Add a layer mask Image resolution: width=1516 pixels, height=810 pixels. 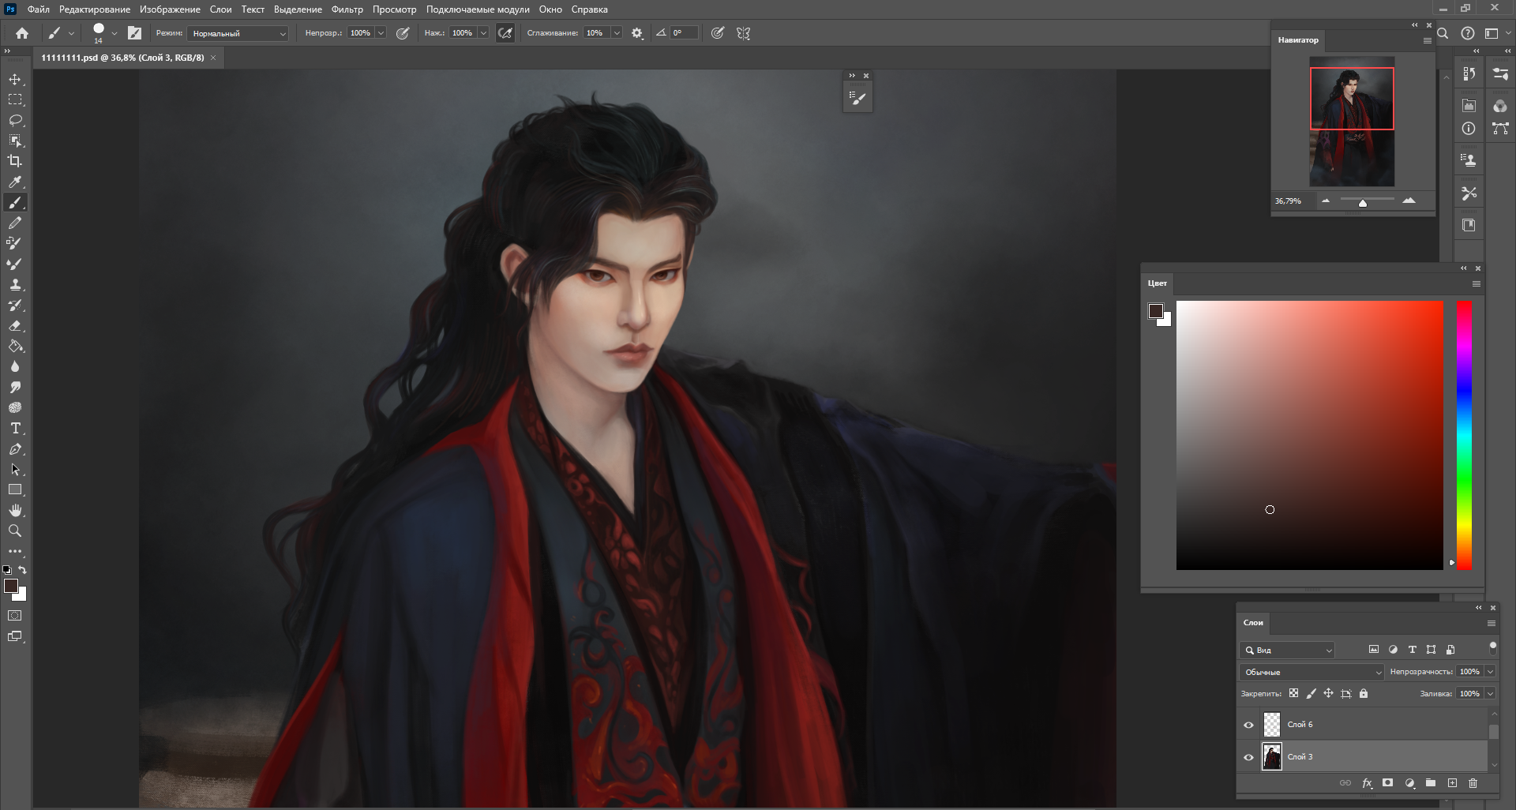pos(1388,783)
